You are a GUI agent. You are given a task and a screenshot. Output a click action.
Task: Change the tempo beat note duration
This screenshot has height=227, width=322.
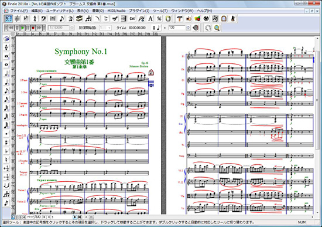pos(156,28)
